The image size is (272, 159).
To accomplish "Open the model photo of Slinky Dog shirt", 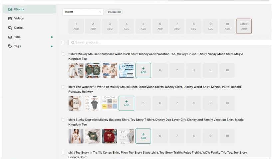I will coord(76,136).
